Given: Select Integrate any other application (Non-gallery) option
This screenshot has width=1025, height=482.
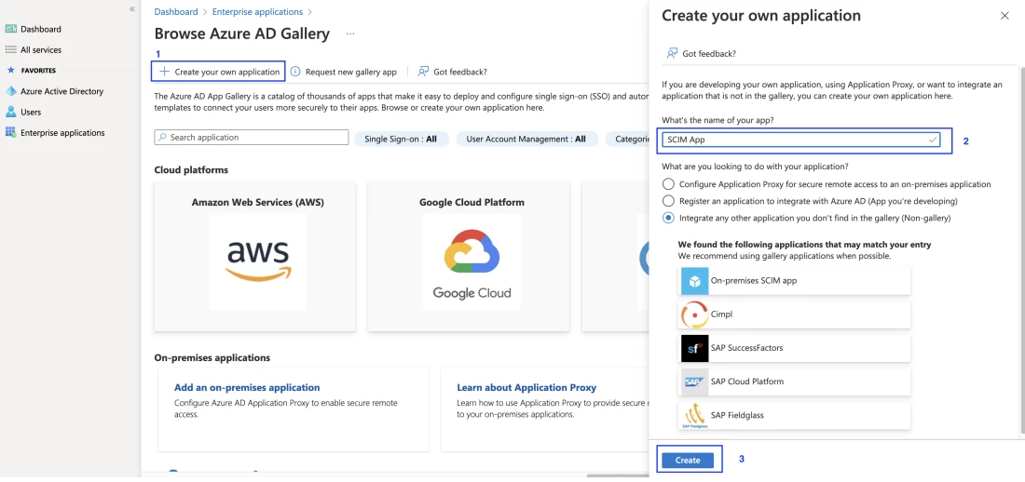Looking at the screenshot, I should point(668,218).
